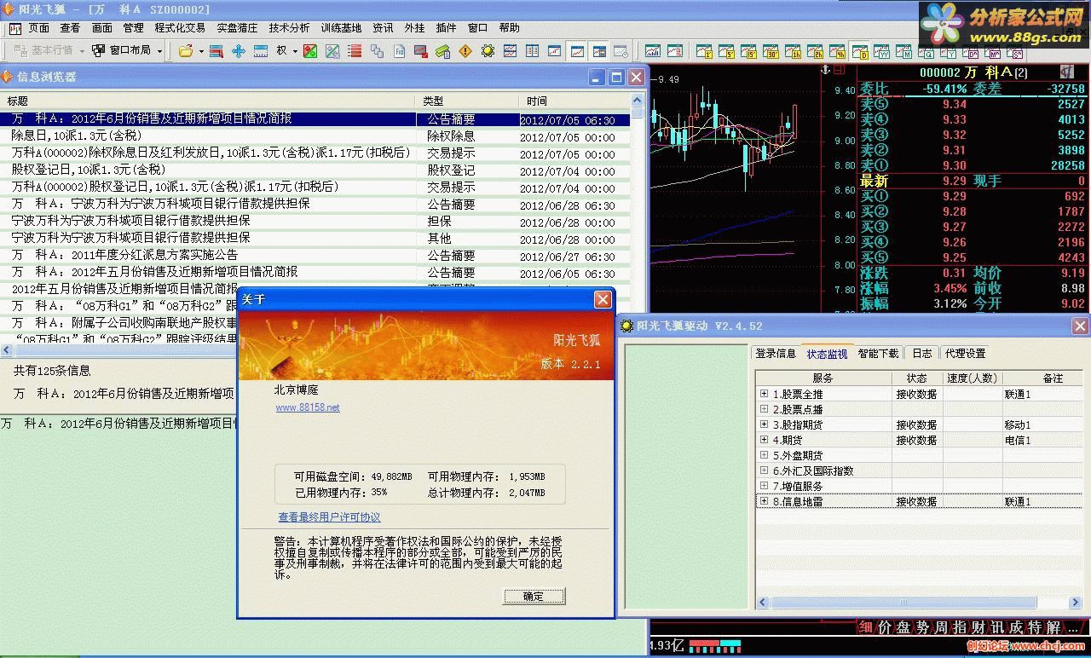The height and width of the screenshot is (658, 1091).
Task: Sort info list by 时间 column header
Action: pyautogui.click(x=574, y=101)
